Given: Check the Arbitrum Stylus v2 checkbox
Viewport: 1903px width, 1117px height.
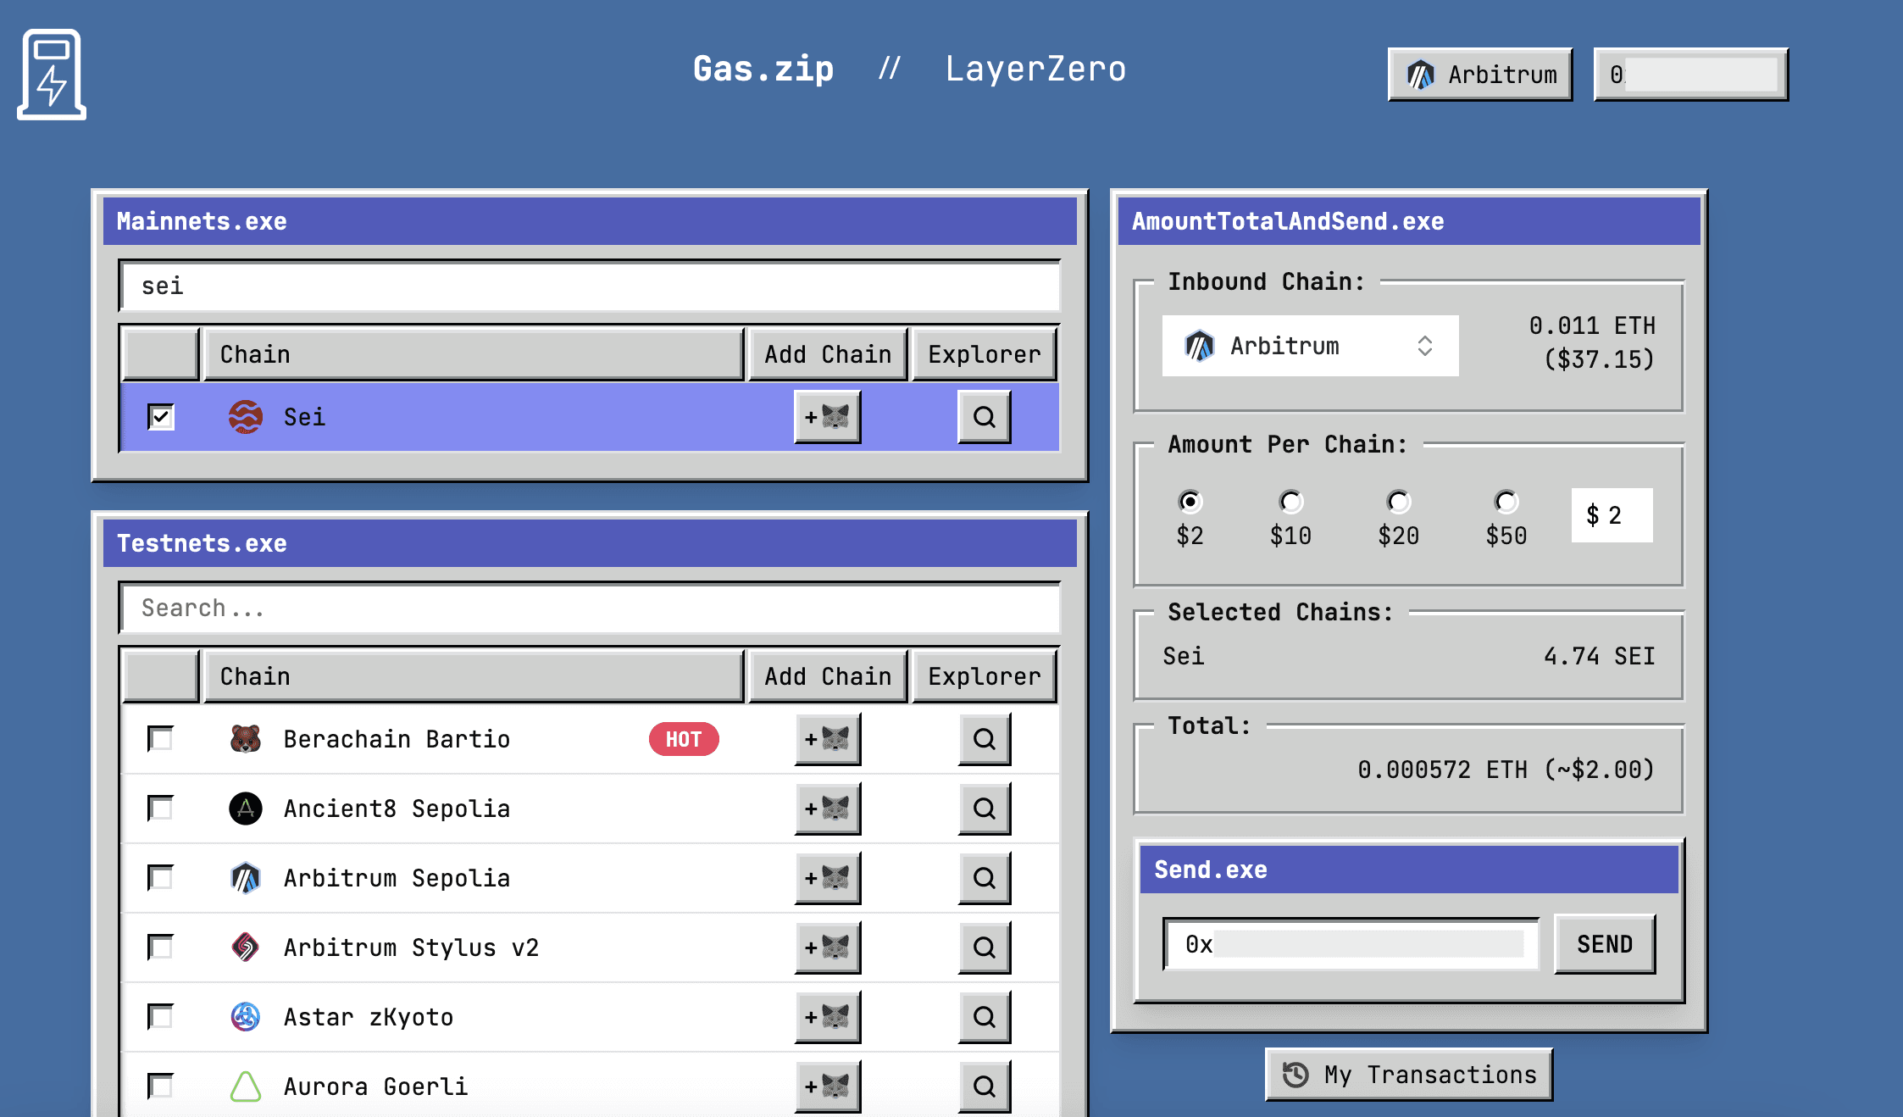Looking at the screenshot, I should coord(161,948).
